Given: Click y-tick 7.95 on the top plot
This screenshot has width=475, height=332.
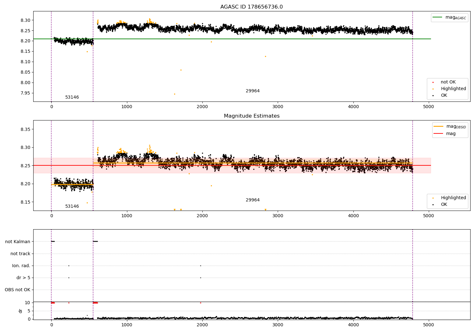Looking at the screenshot, I should pyautogui.click(x=25, y=93).
